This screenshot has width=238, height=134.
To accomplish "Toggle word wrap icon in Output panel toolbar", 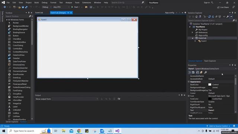I will click(x=119, y=99).
